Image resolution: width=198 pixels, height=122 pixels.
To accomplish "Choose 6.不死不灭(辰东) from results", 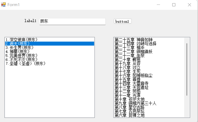I will [x=21, y=60].
